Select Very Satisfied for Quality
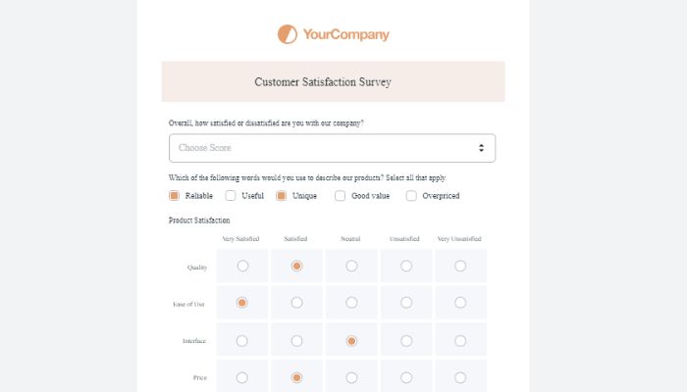Image resolution: width=687 pixels, height=392 pixels. tap(242, 266)
